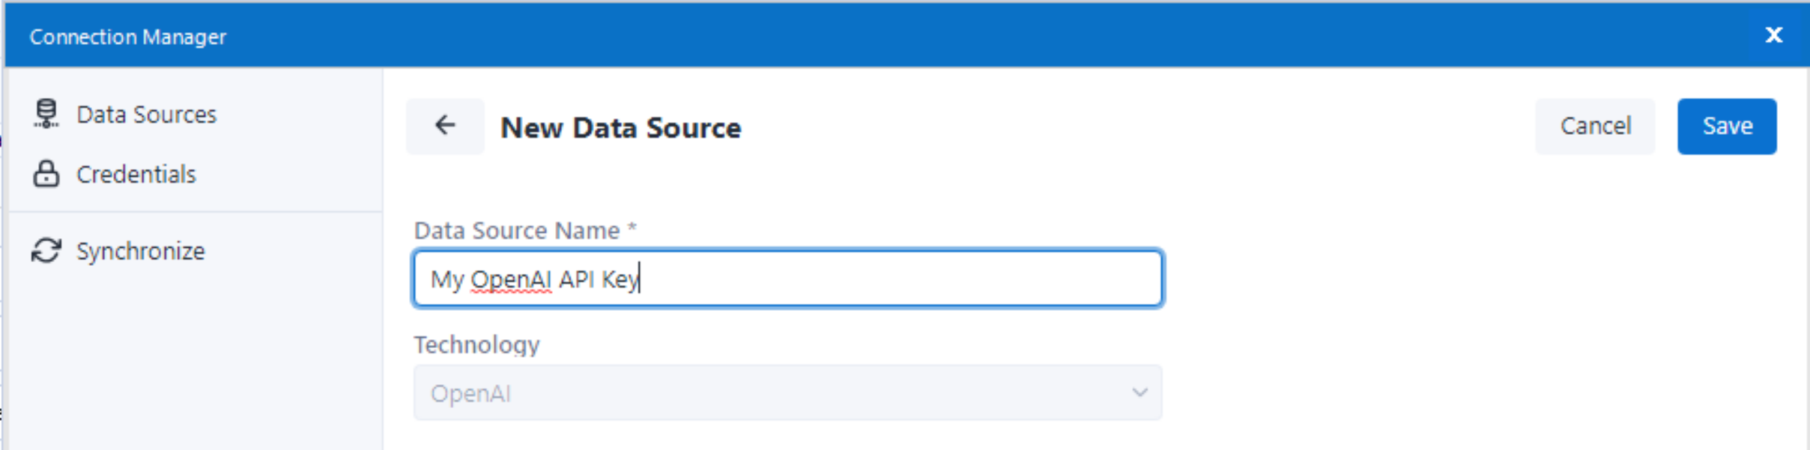
Task: Switch to the Credentials section
Action: pyautogui.click(x=137, y=174)
